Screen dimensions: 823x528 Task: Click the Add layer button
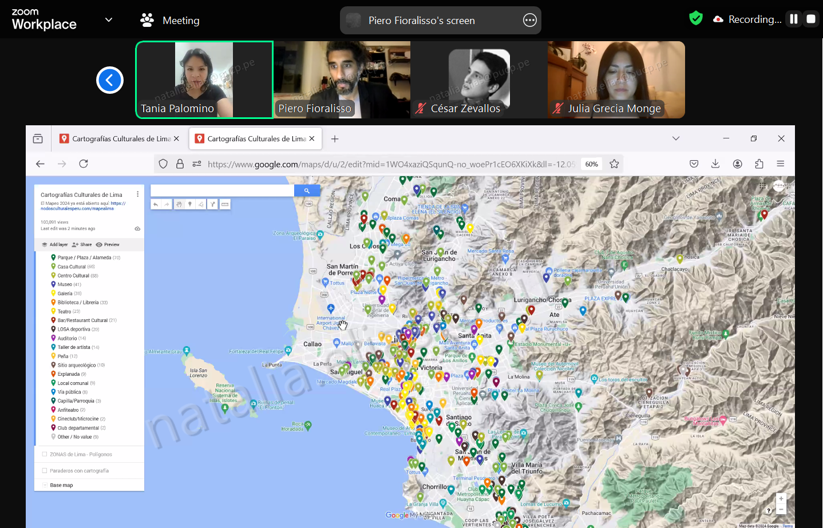54,244
